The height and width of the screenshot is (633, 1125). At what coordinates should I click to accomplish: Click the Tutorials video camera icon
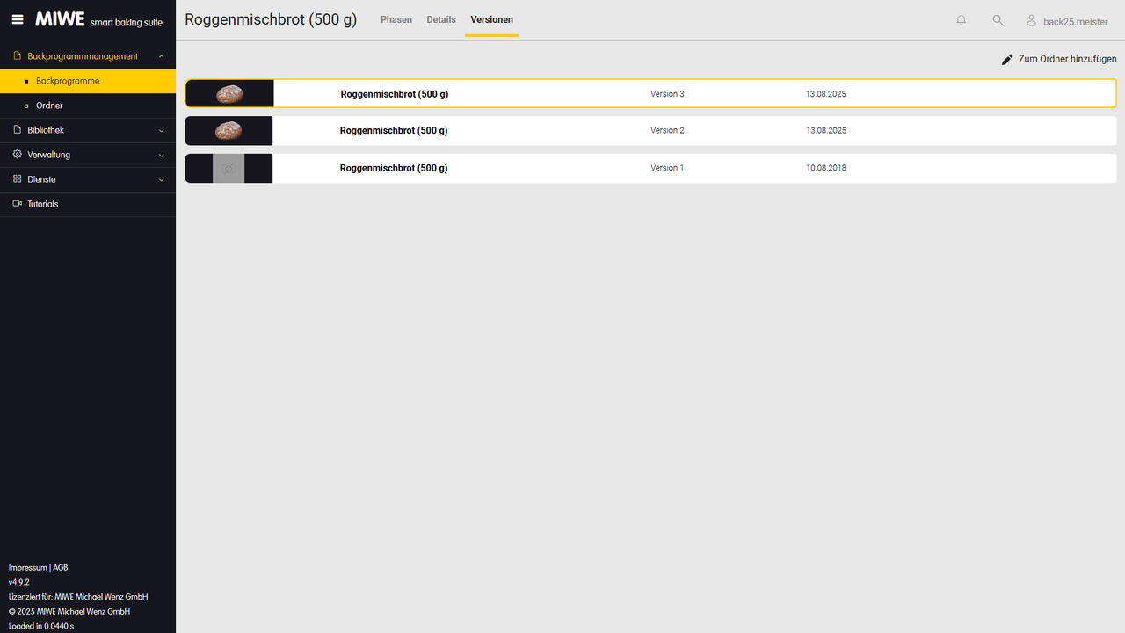coord(18,204)
